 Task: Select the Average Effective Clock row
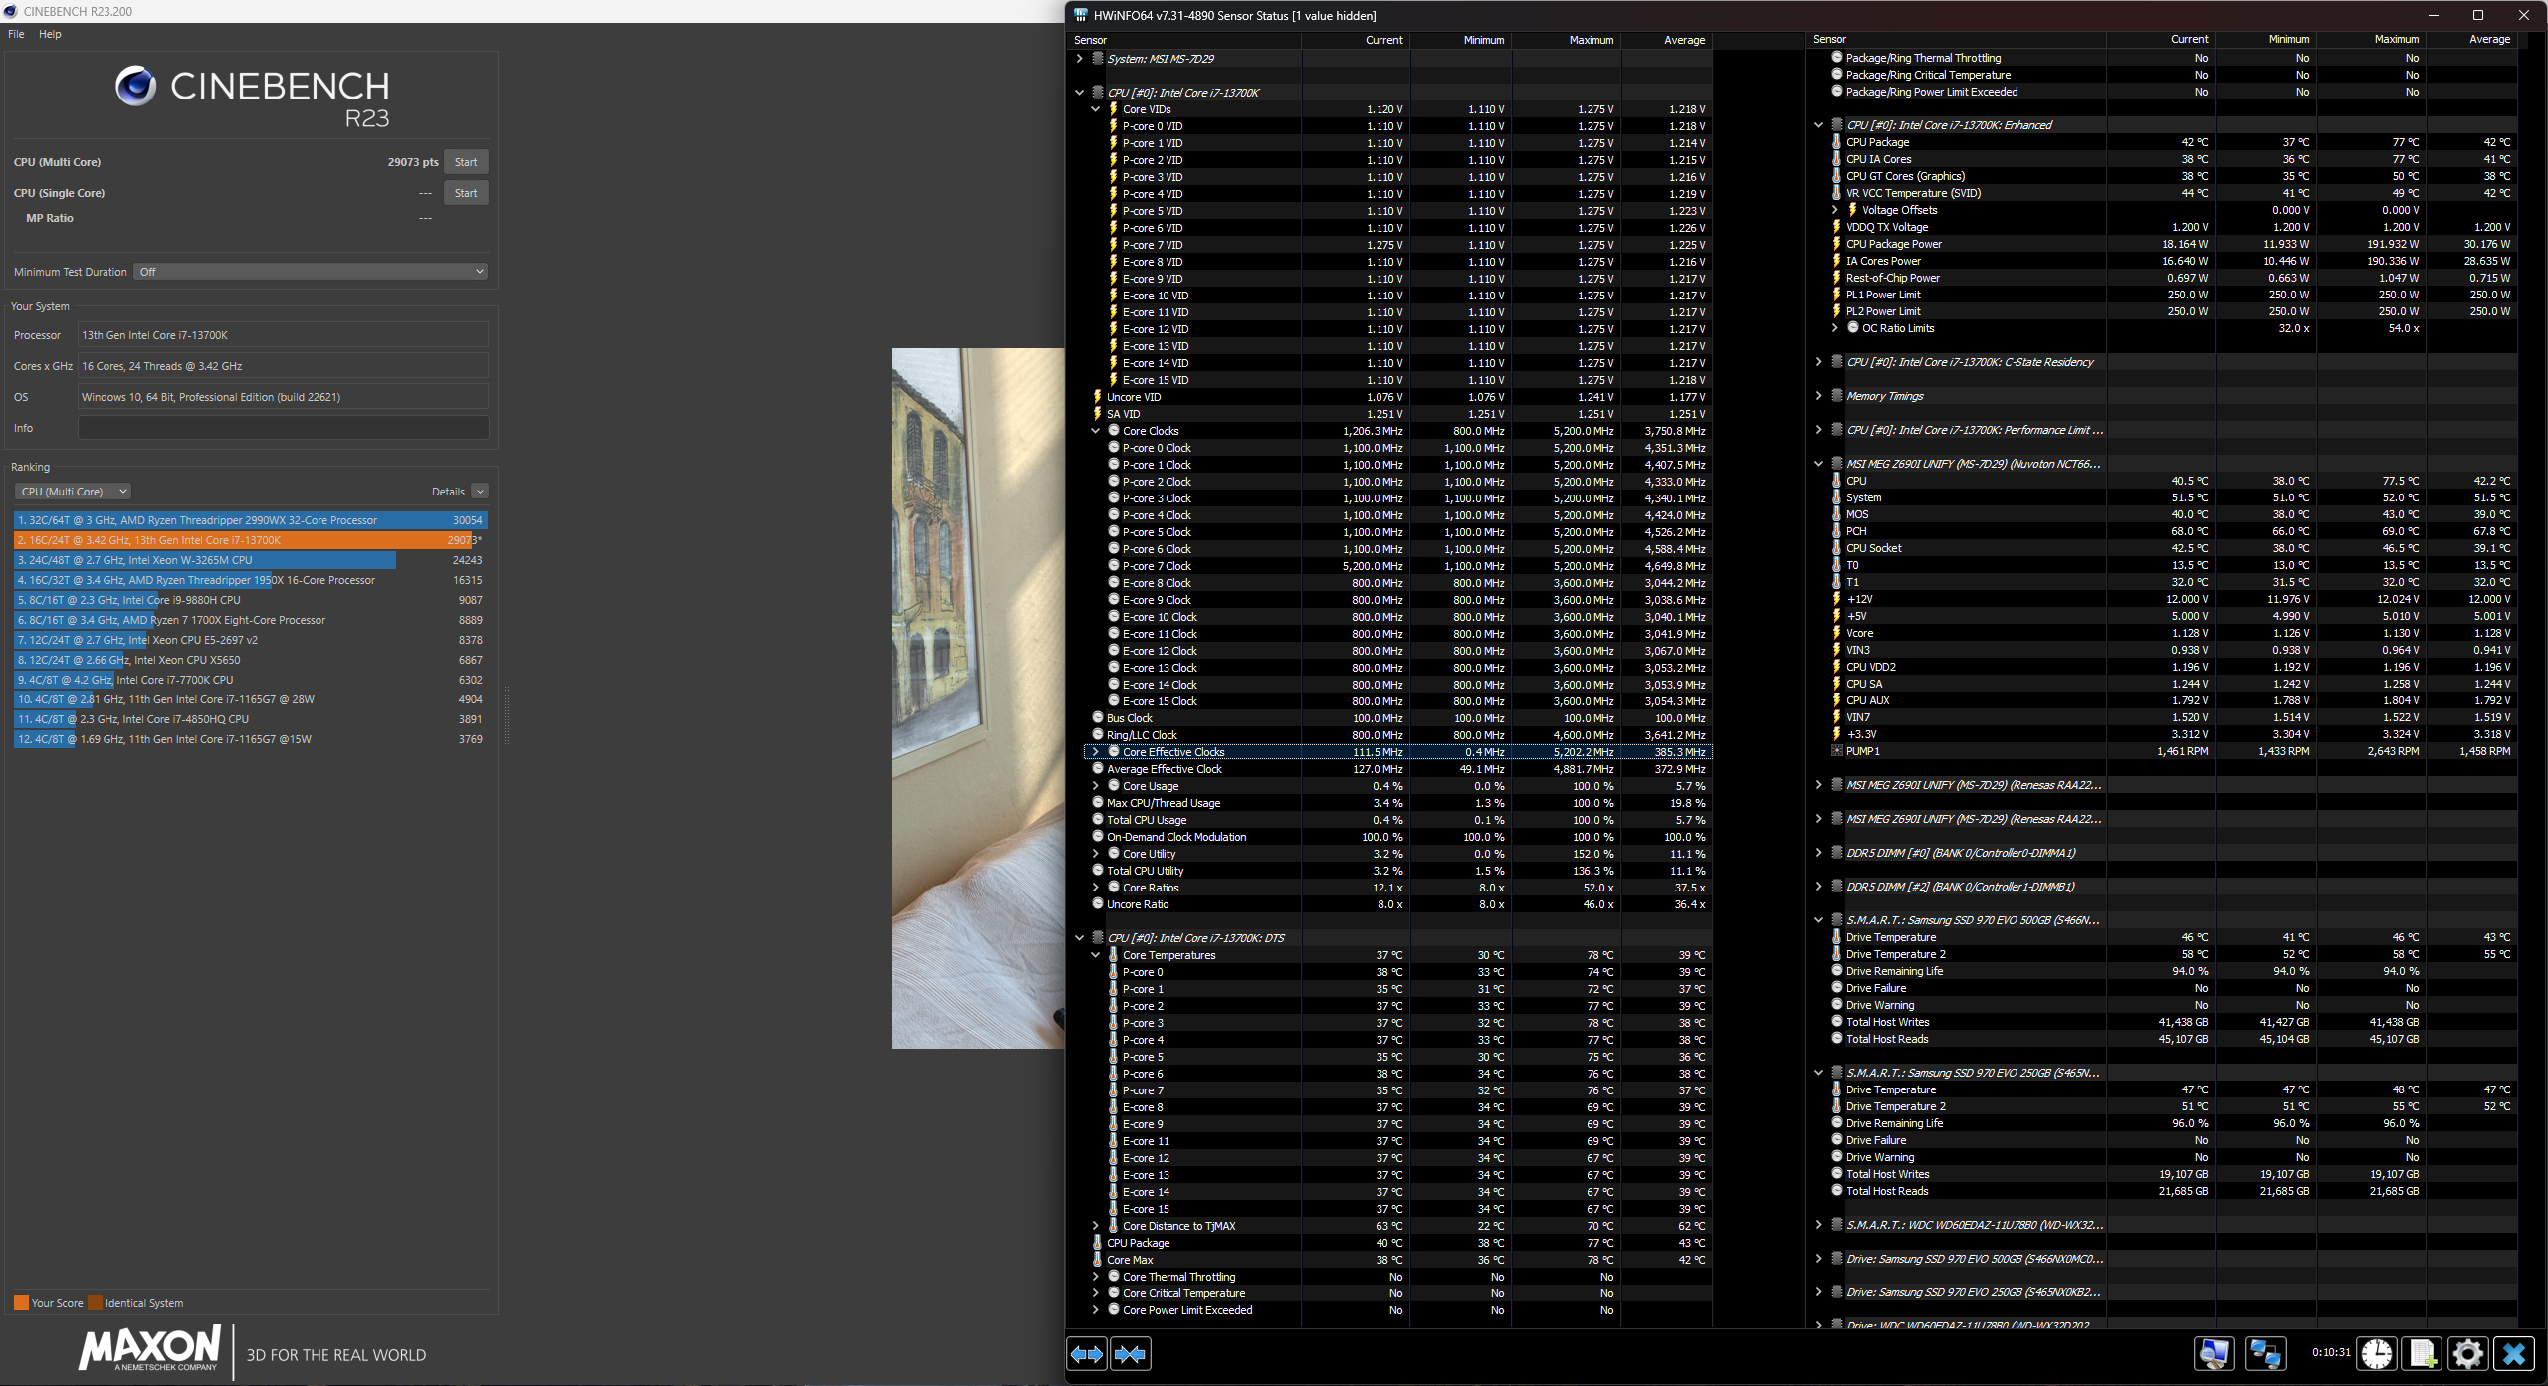[x=1396, y=769]
